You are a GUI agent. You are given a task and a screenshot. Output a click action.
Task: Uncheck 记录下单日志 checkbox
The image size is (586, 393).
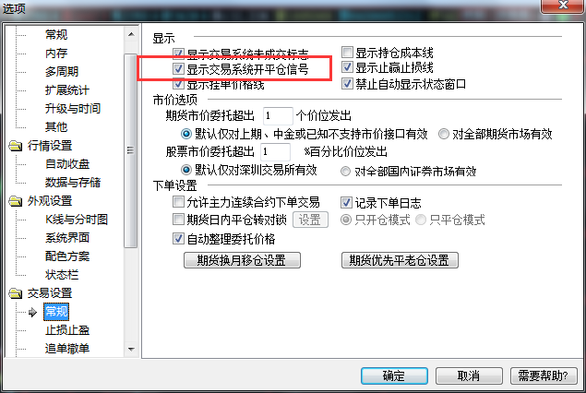tap(346, 202)
